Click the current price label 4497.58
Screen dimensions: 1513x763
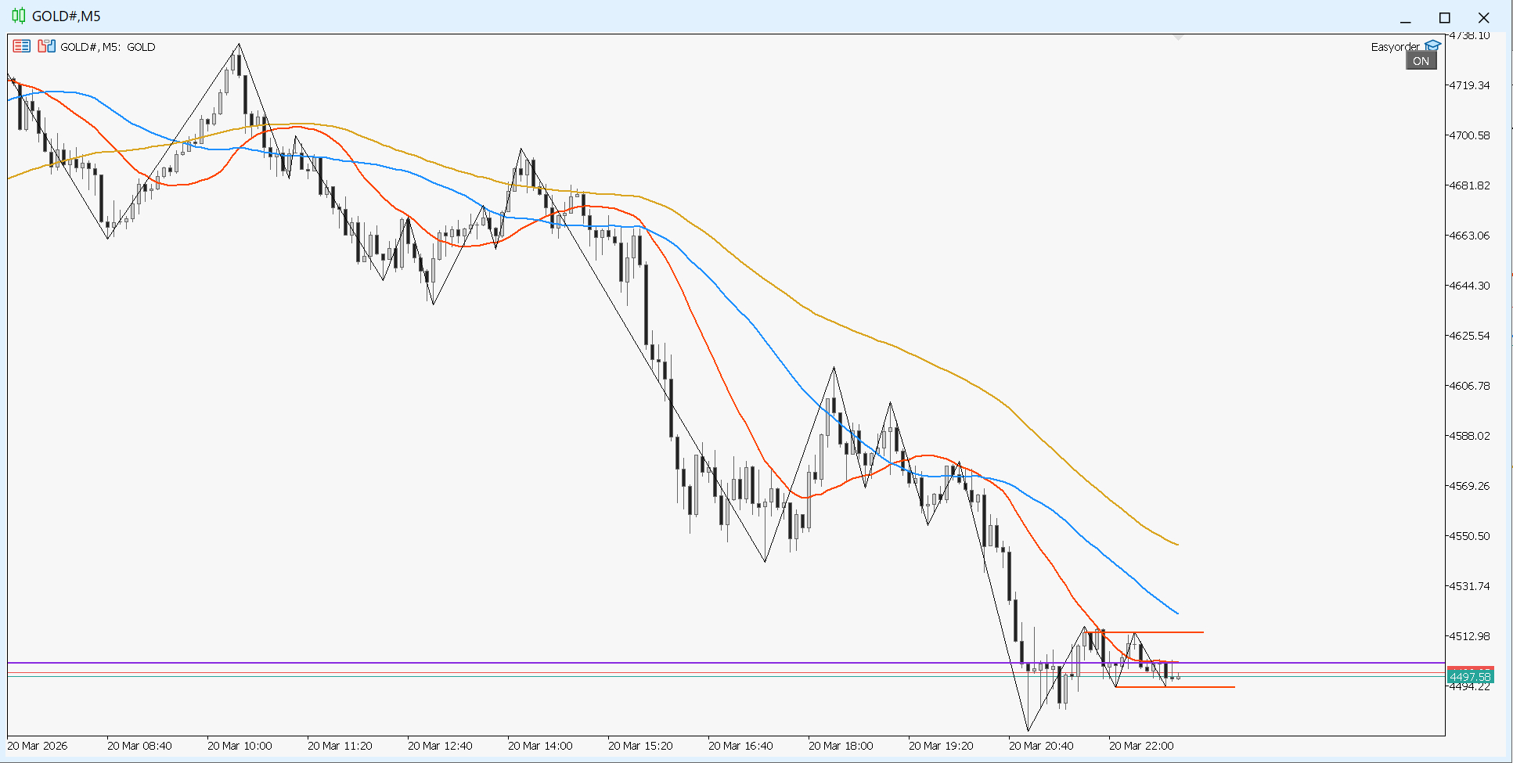click(x=1470, y=676)
